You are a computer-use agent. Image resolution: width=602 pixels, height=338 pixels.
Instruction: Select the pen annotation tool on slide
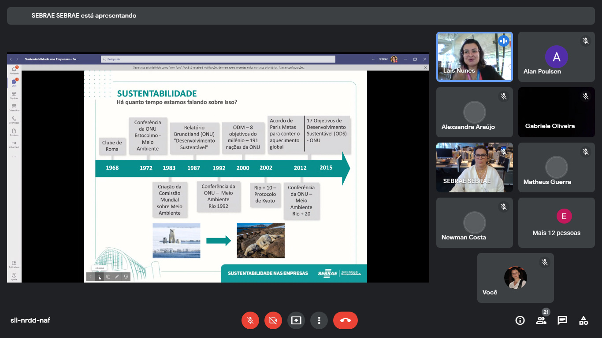tap(117, 277)
